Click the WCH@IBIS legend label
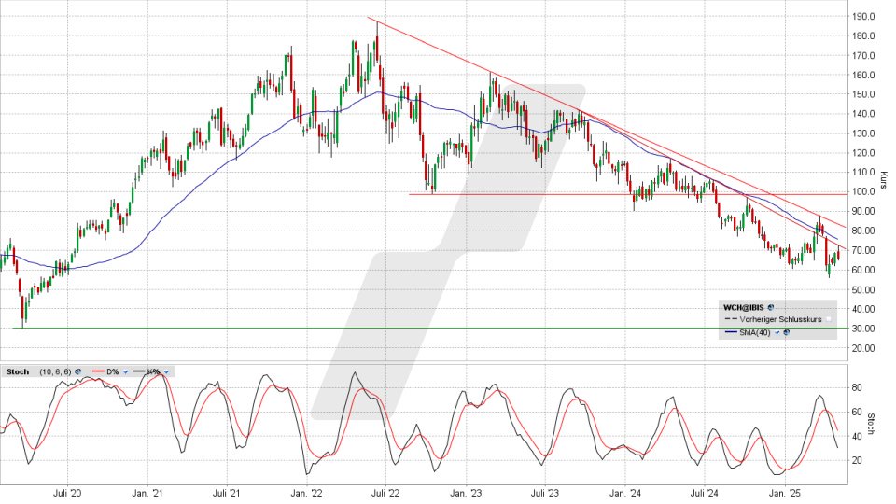The width and height of the screenshot is (896, 504). coord(744,307)
